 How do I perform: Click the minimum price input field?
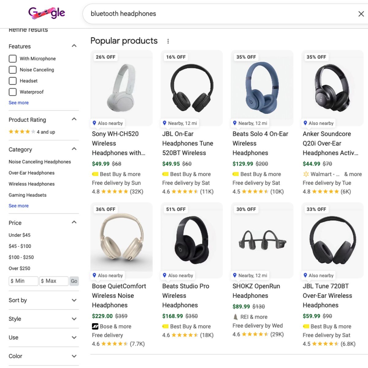tap(23, 281)
